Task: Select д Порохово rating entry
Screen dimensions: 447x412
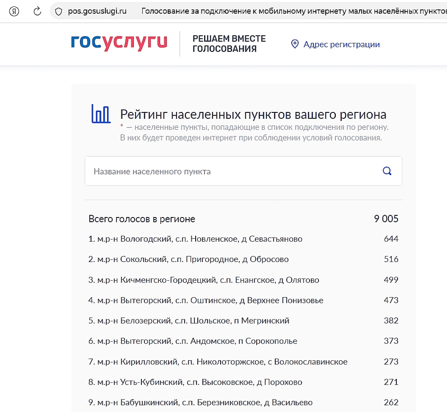Action: [x=195, y=382]
